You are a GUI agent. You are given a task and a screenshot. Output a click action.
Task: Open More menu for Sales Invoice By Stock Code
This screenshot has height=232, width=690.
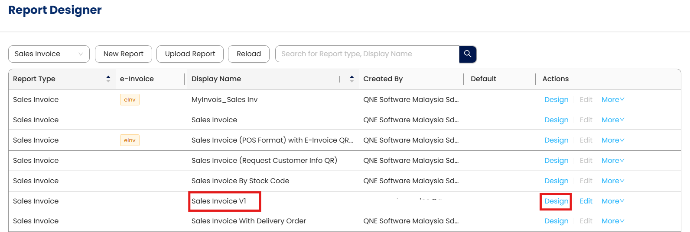612,181
